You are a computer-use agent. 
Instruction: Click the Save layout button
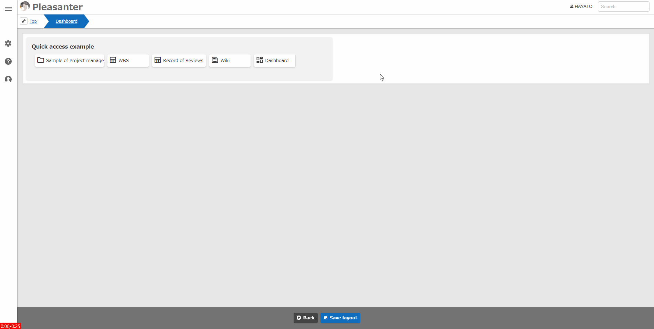tap(340, 318)
